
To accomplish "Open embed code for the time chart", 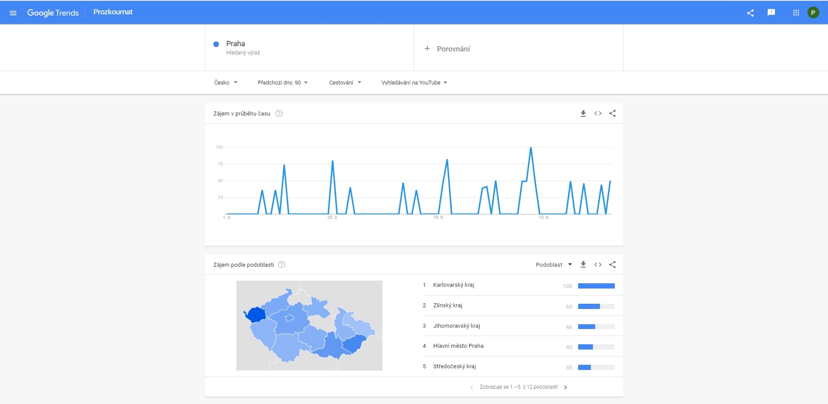I will (598, 113).
